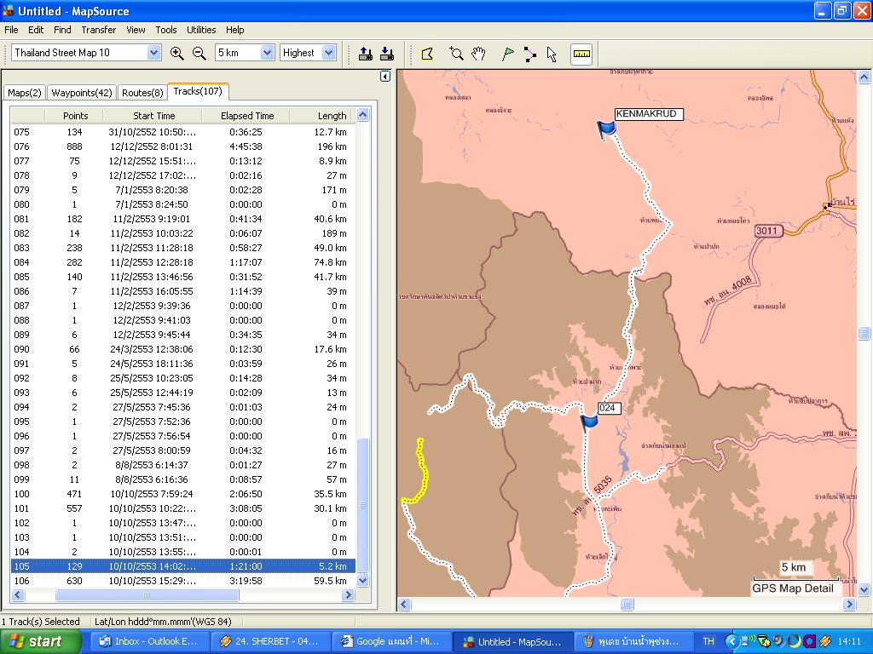Open the 5 km zoom scale dropdown

(x=267, y=53)
